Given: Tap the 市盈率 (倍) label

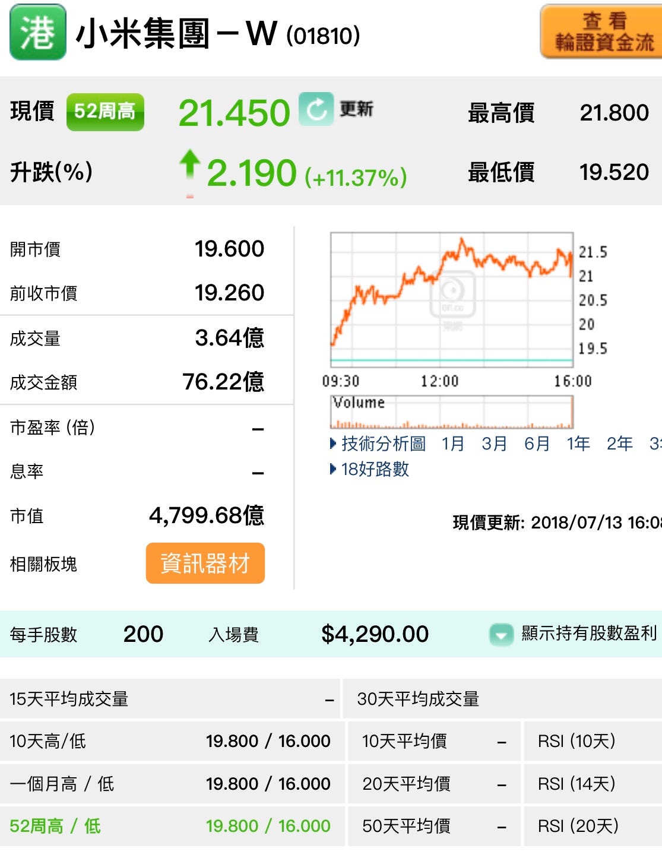Looking at the screenshot, I should tap(52, 428).
